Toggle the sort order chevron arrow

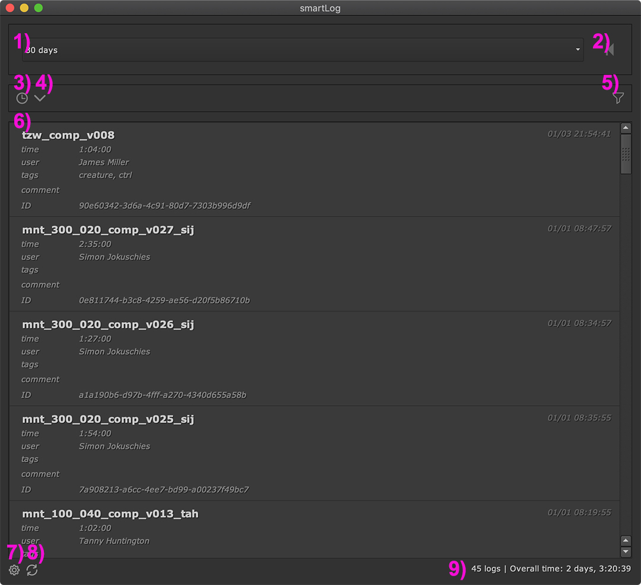point(40,98)
